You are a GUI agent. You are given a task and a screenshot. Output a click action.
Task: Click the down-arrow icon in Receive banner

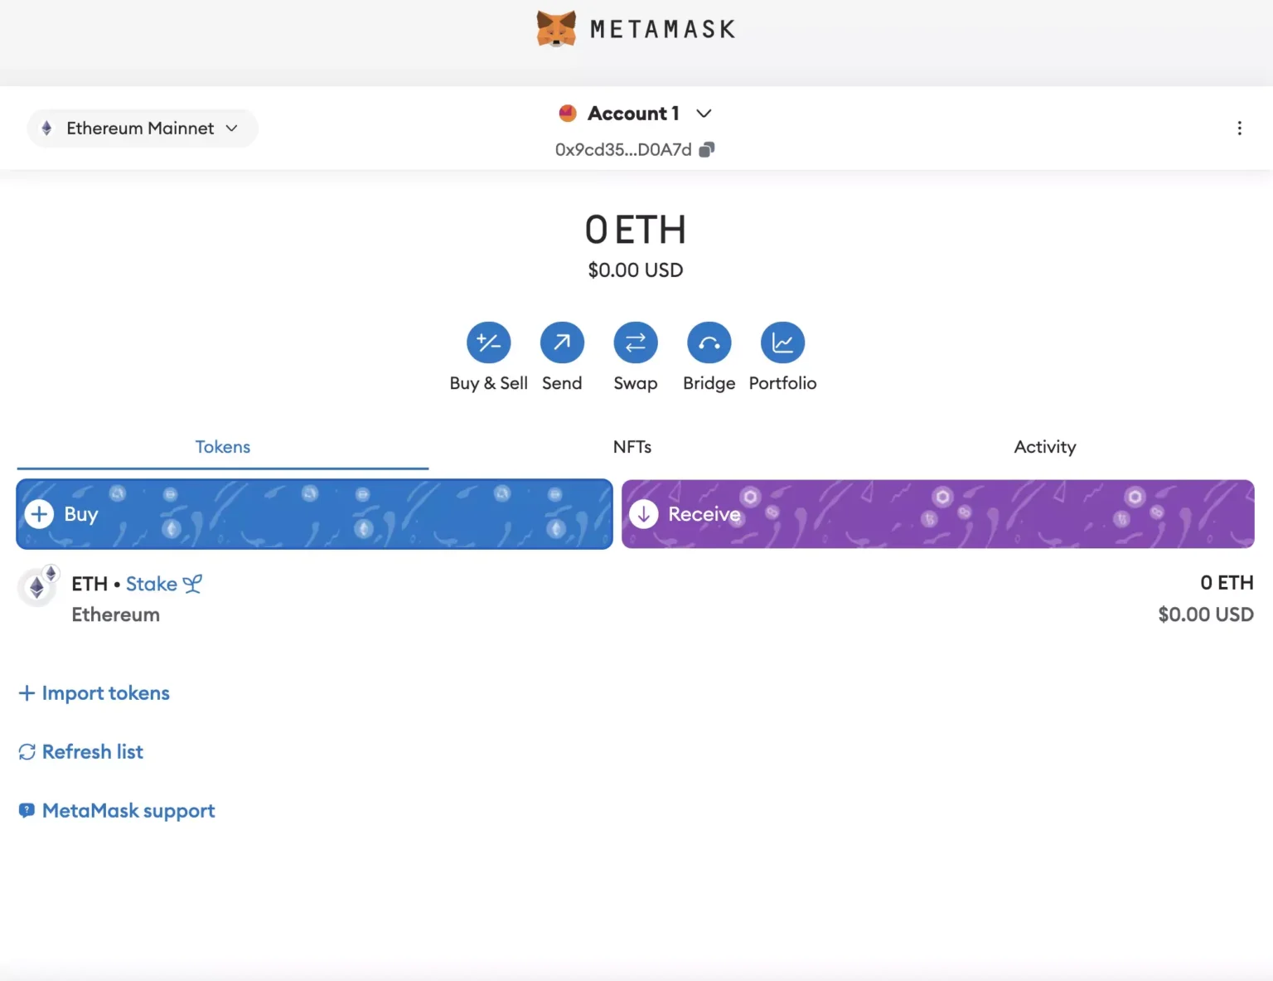coord(644,514)
